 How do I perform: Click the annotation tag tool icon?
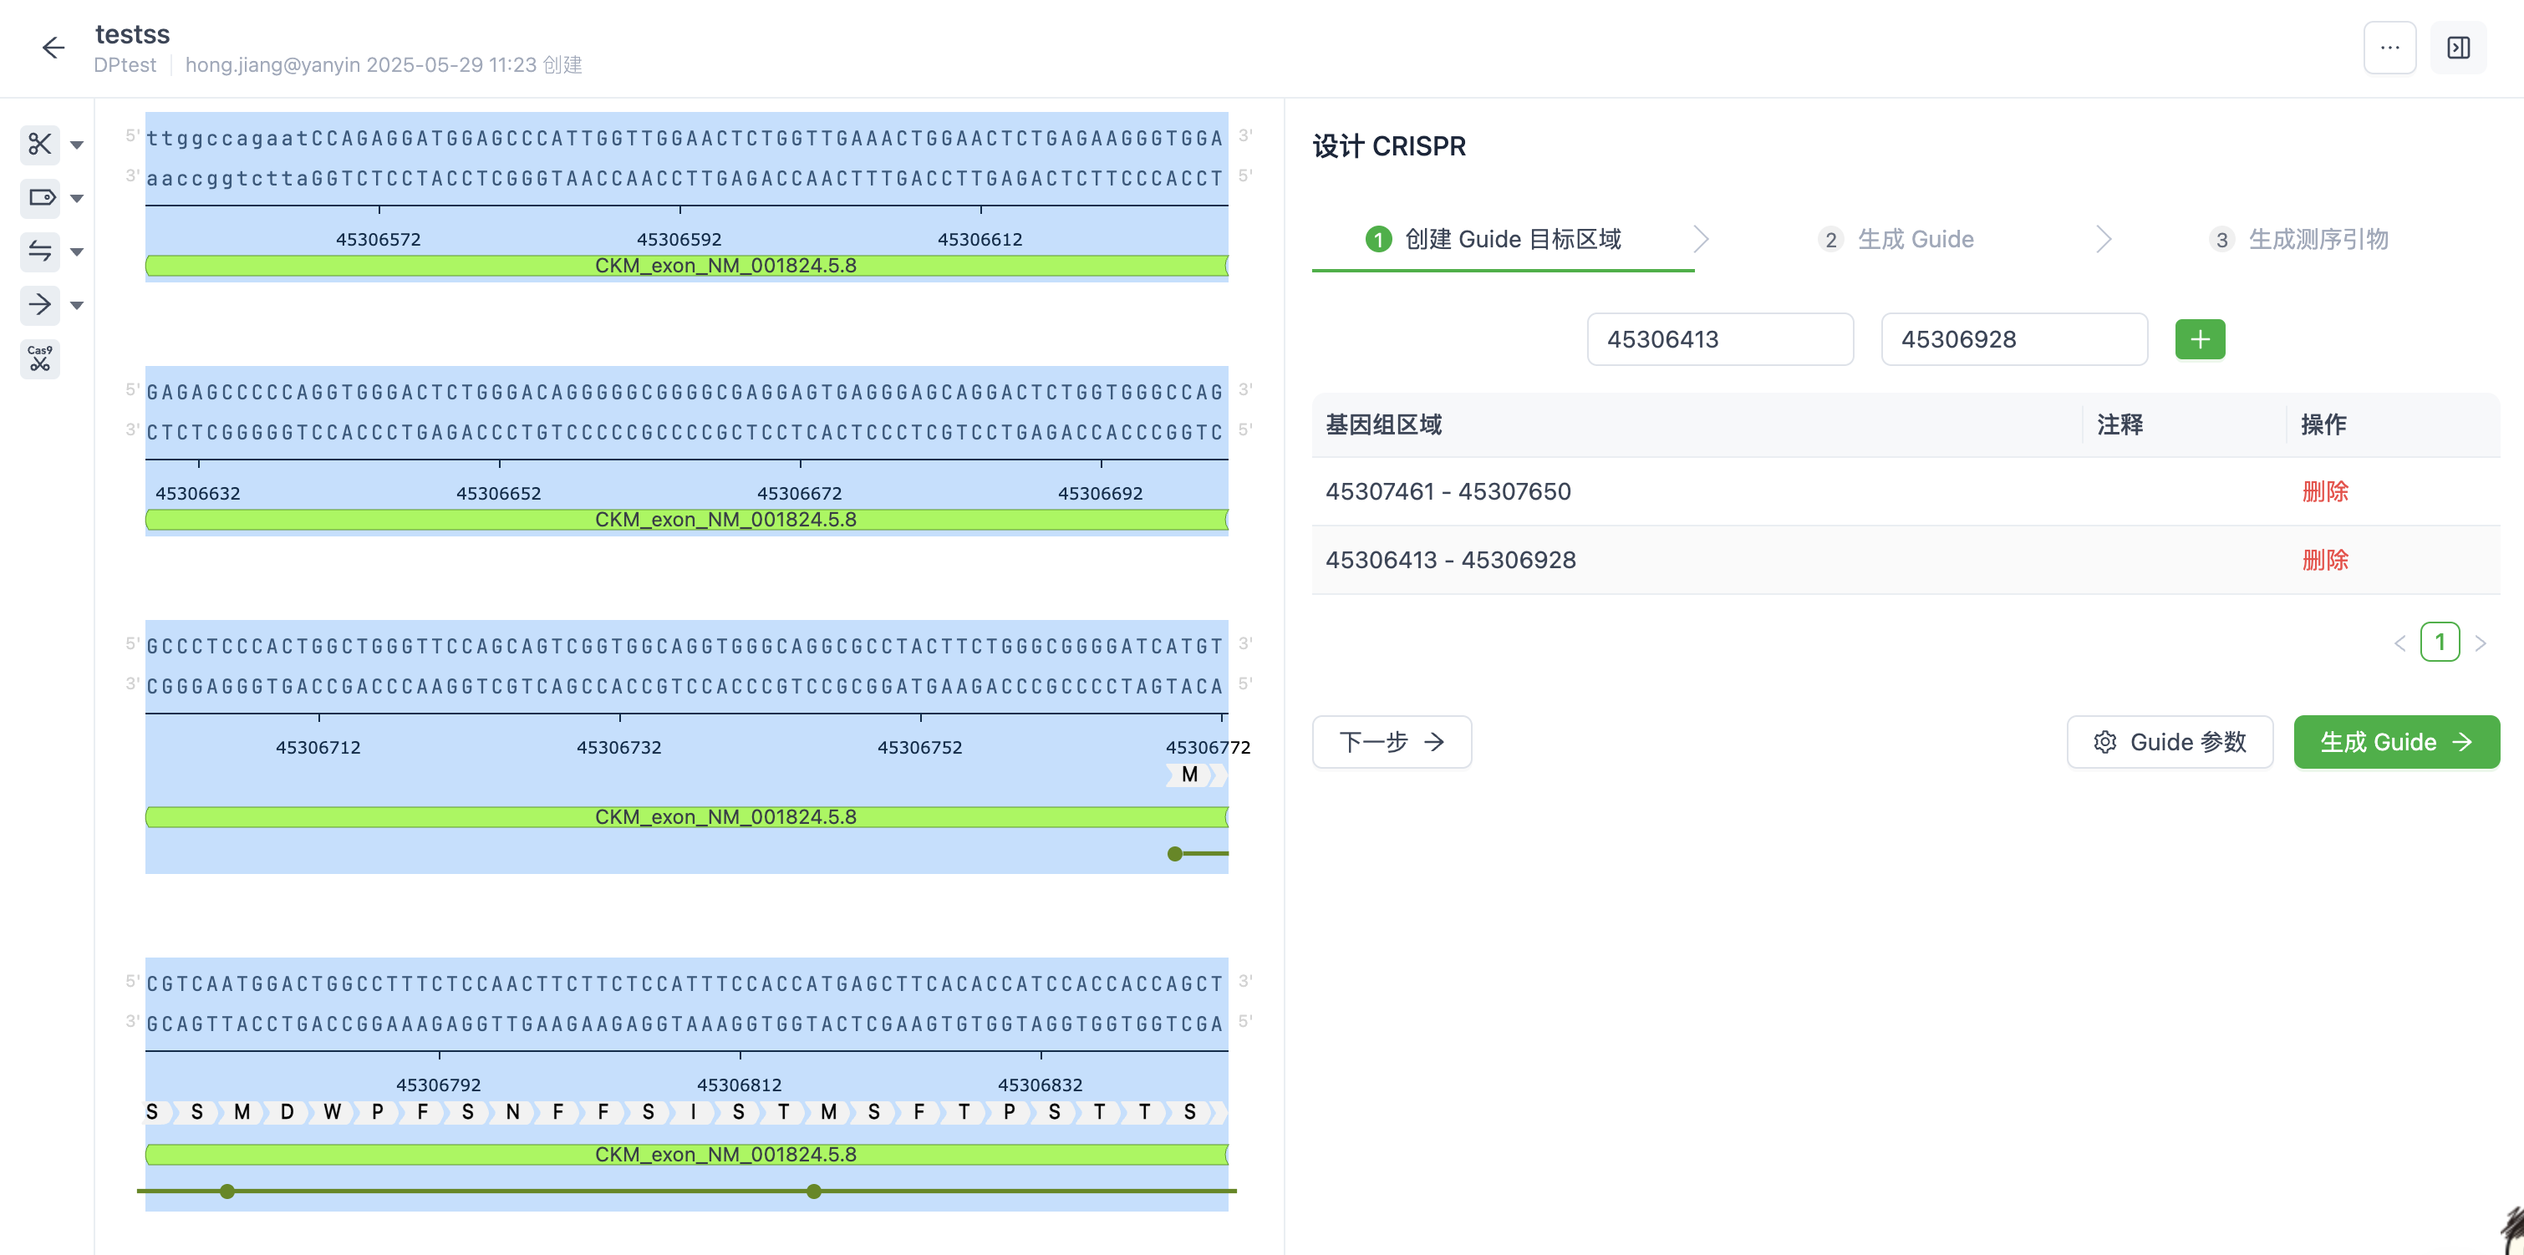(x=39, y=198)
